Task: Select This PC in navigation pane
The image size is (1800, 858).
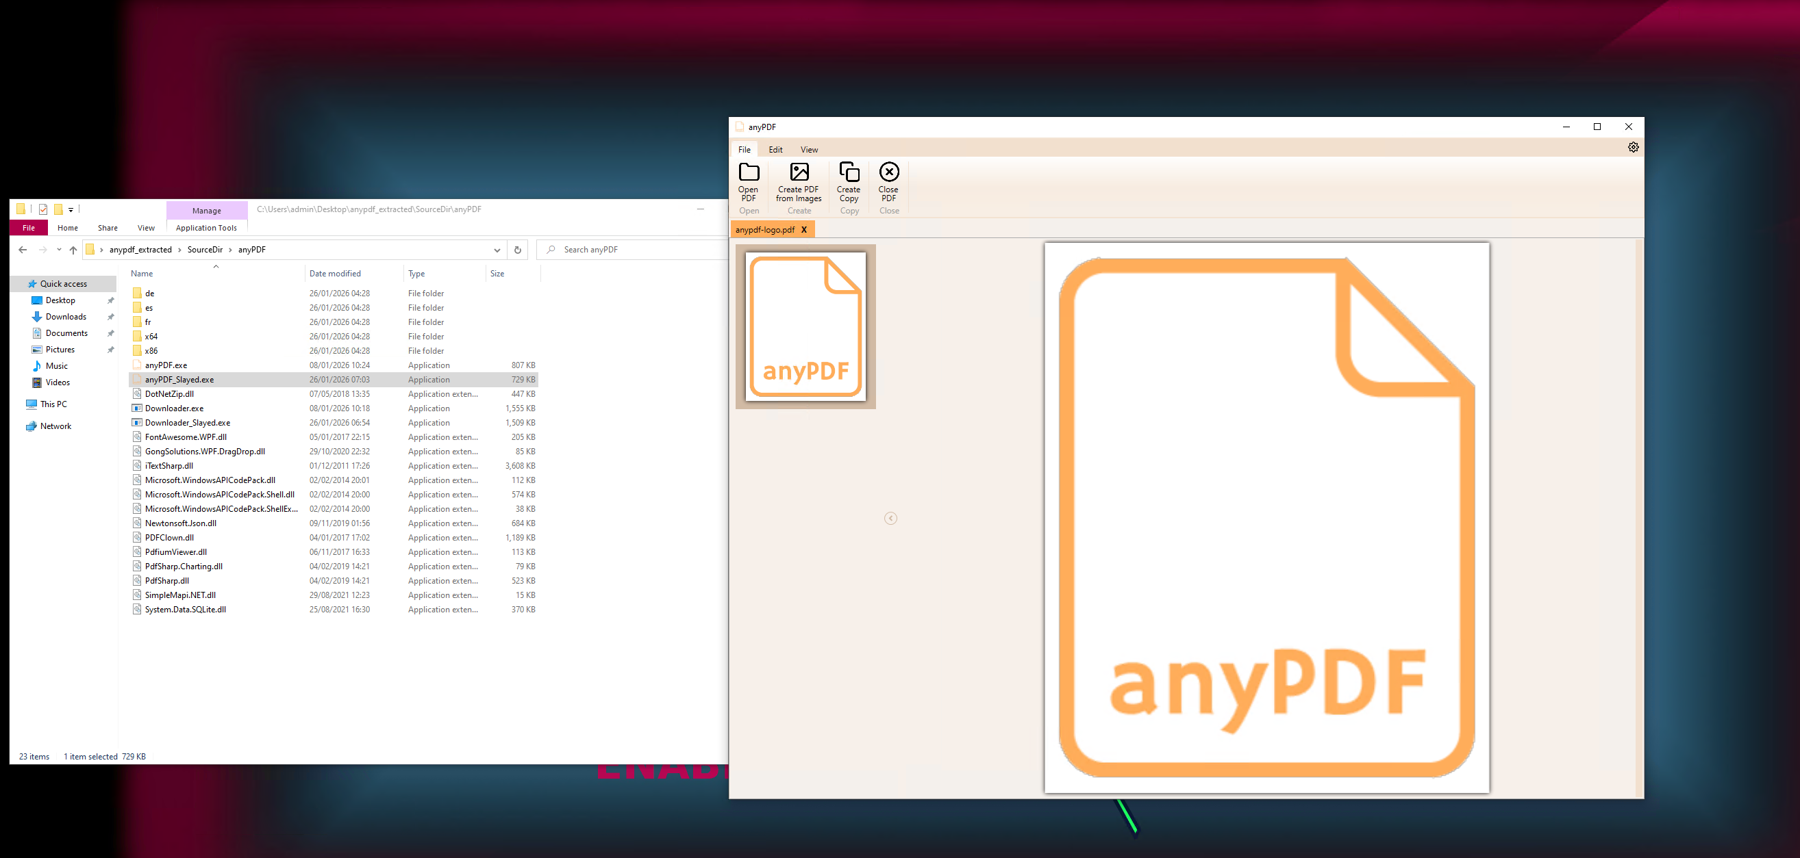Action: click(53, 404)
